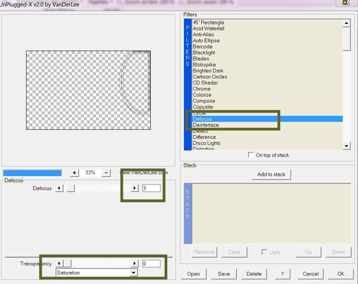The height and width of the screenshot is (284, 358).
Task: Select the Disco Lights filter
Action: click(x=206, y=143)
